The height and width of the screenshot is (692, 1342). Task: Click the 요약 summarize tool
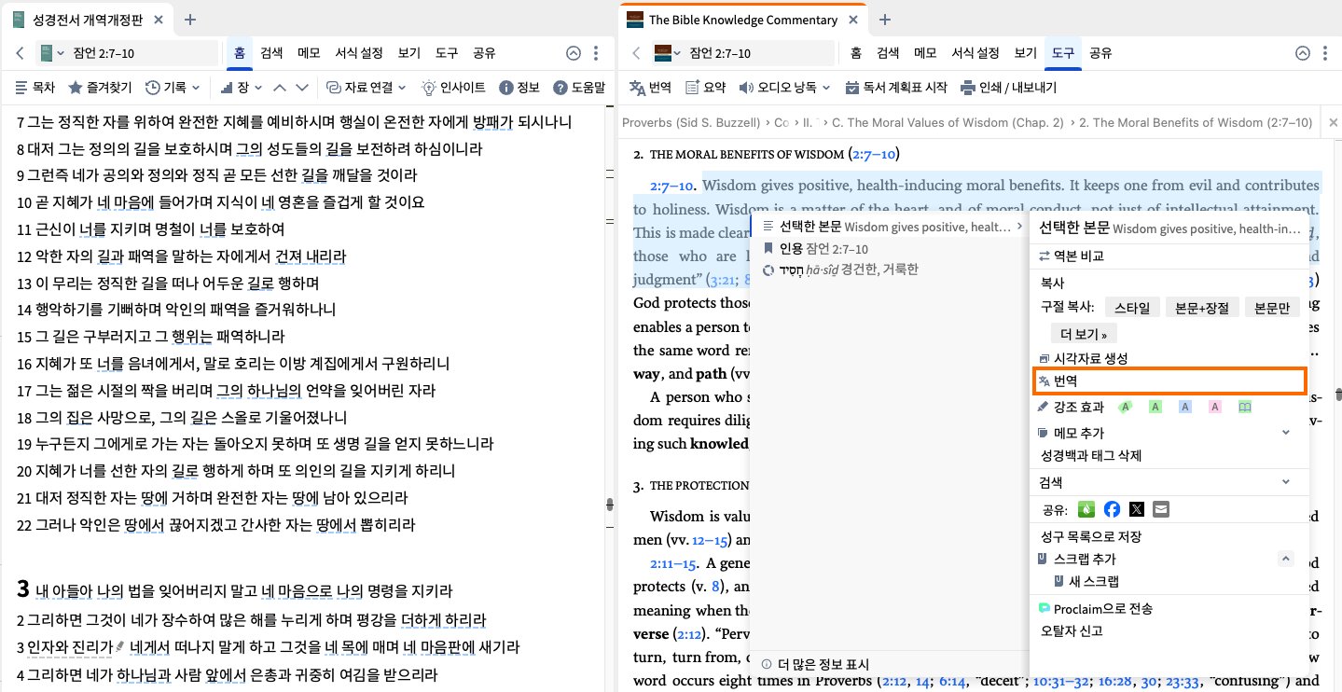click(x=705, y=88)
